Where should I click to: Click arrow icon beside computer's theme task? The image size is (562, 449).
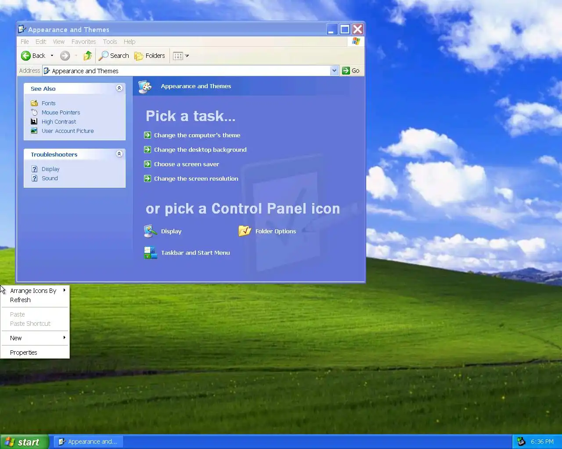coord(148,135)
